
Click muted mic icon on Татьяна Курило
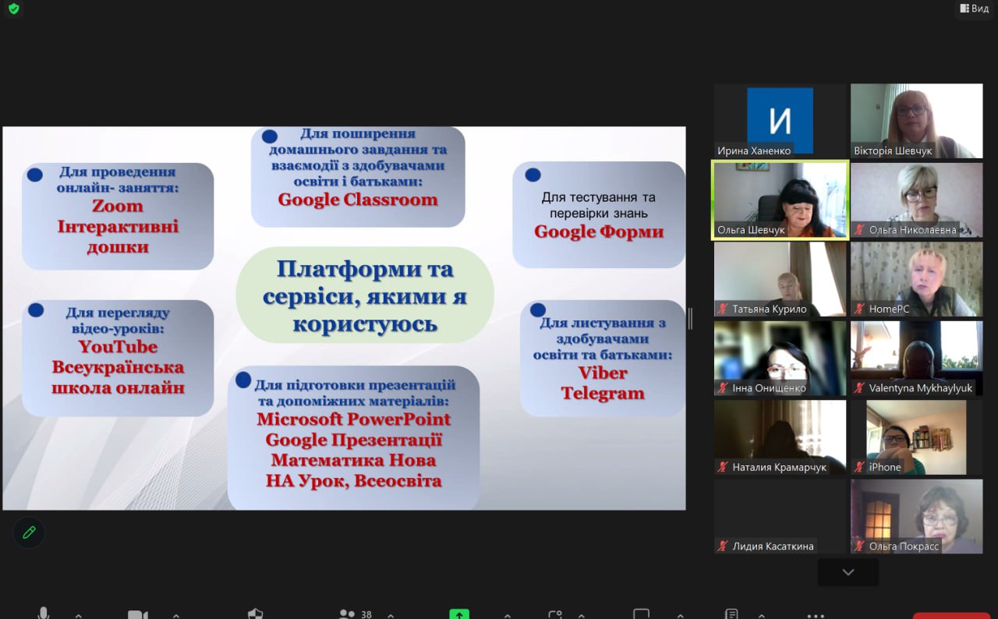click(x=724, y=309)
